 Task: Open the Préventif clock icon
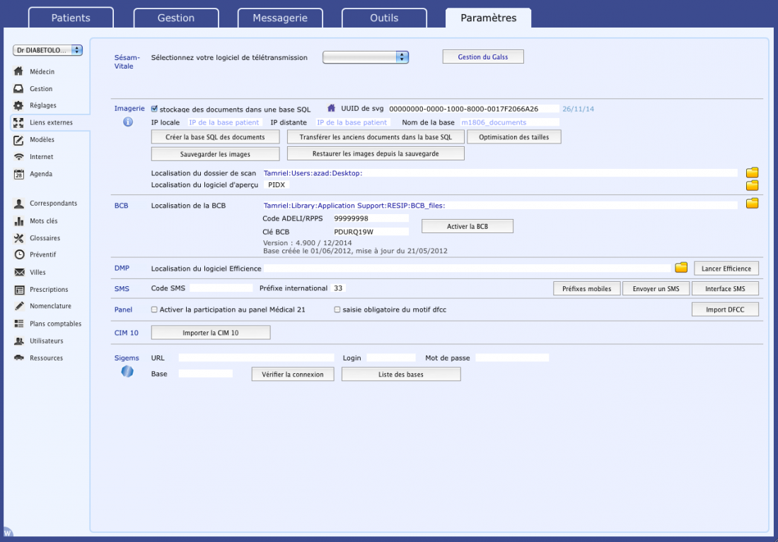click(x=19, y=254)
